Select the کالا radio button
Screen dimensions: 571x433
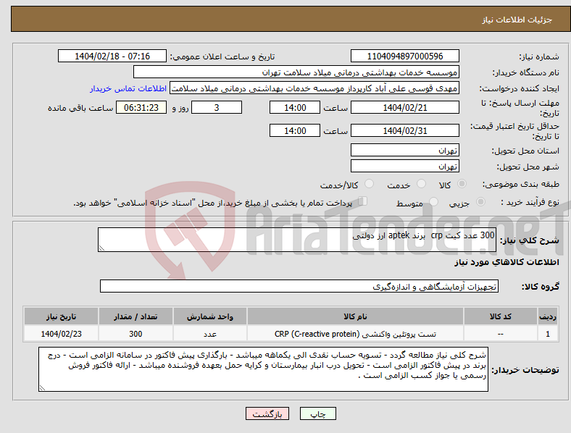click(x=462, y=184)
